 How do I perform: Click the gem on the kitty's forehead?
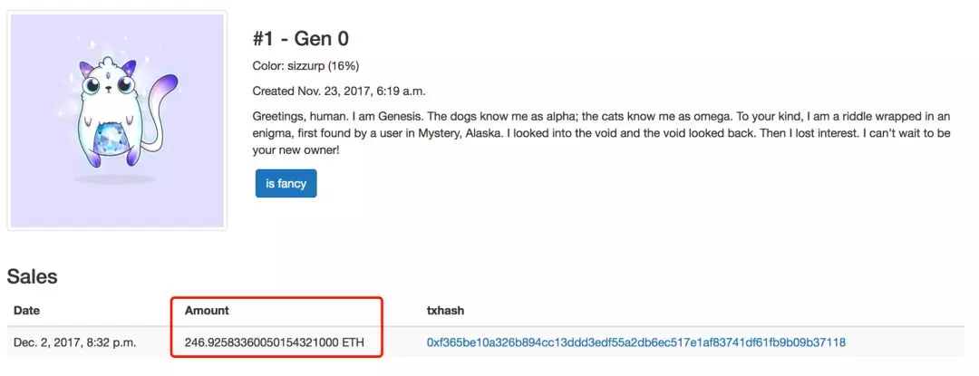point(108,77)
